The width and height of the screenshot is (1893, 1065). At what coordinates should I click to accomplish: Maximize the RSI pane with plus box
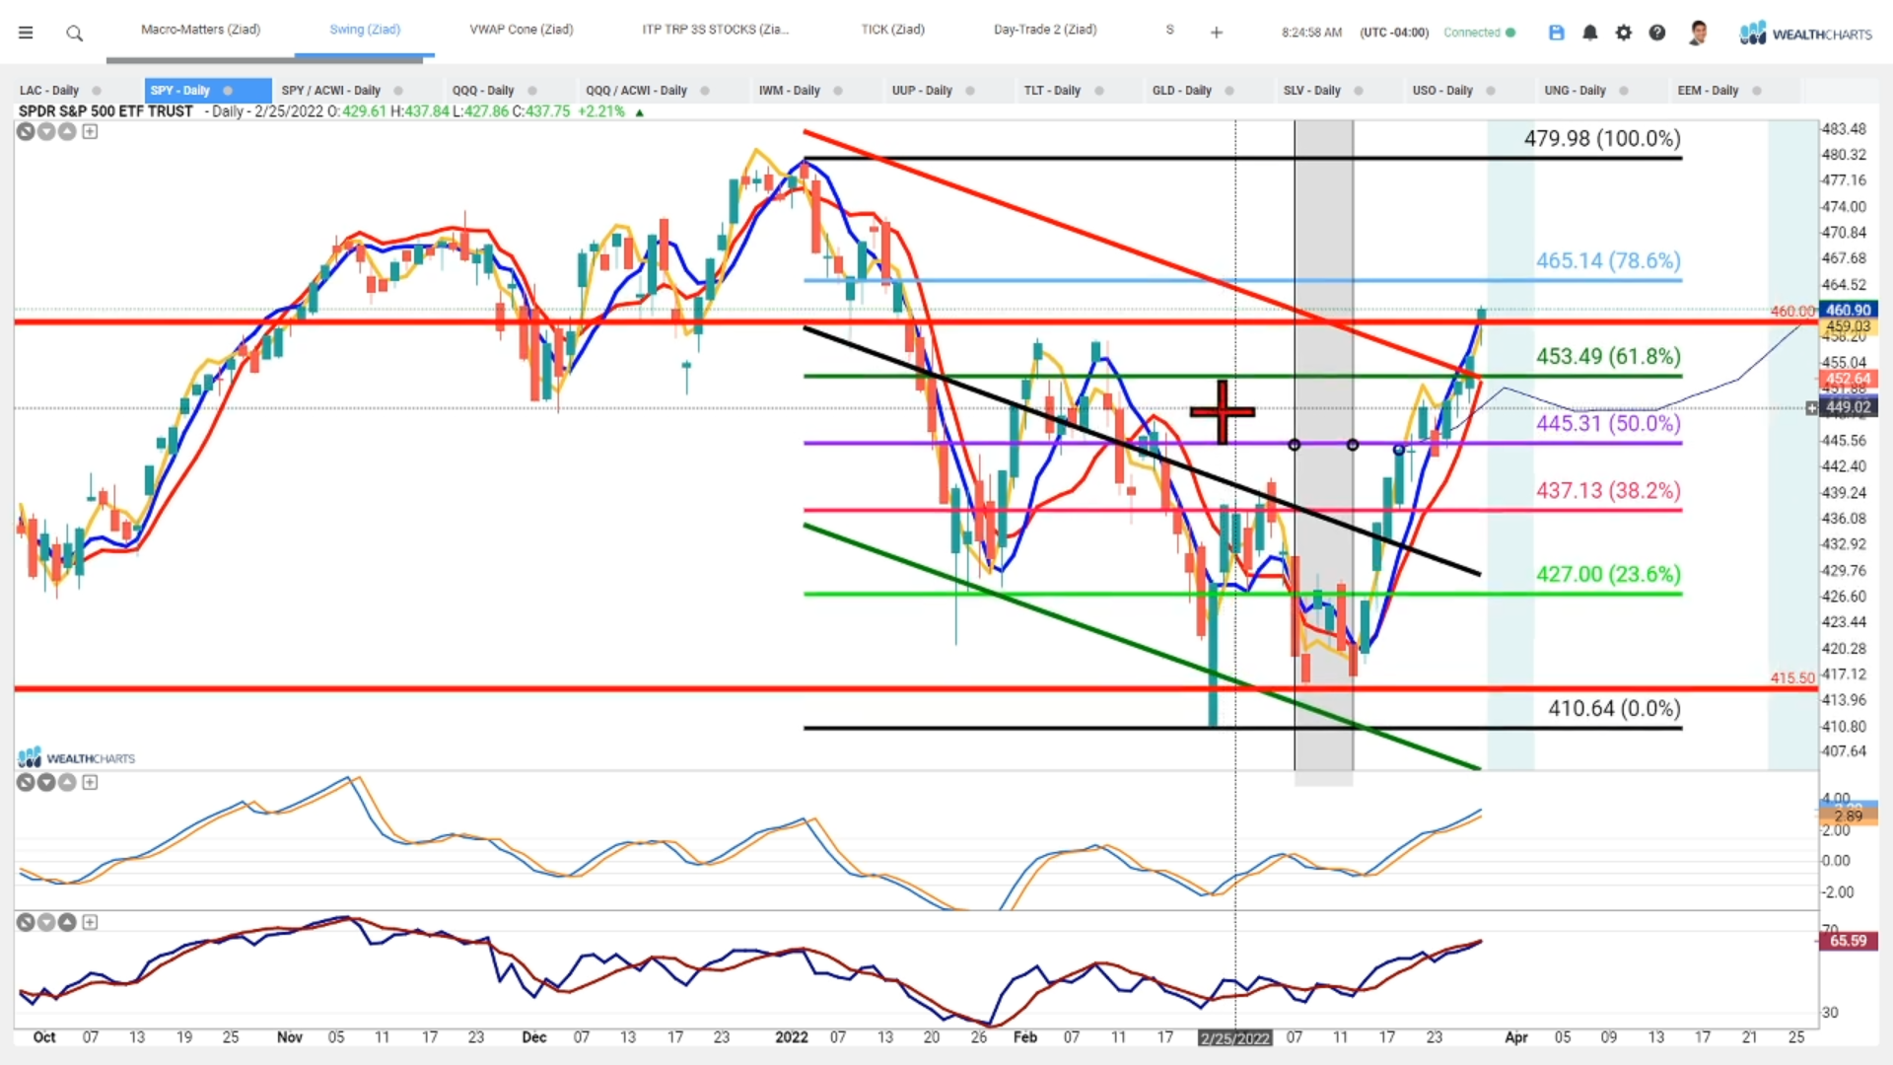point(90,922)
